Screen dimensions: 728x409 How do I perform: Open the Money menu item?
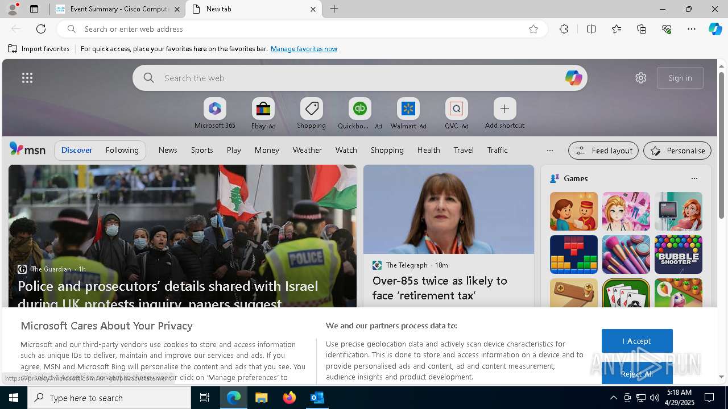click(x=267, y=150)
